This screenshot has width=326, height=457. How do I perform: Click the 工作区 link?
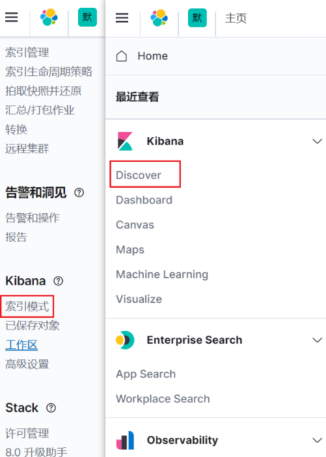coord(21,345)
